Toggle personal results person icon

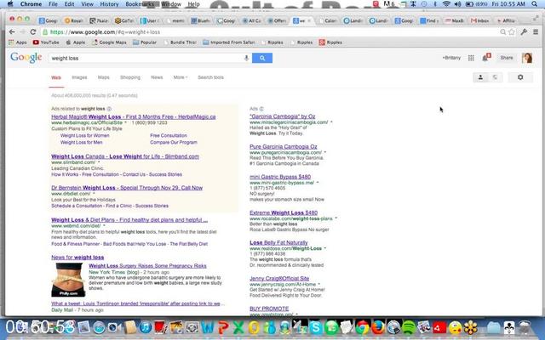pos(480,77)
